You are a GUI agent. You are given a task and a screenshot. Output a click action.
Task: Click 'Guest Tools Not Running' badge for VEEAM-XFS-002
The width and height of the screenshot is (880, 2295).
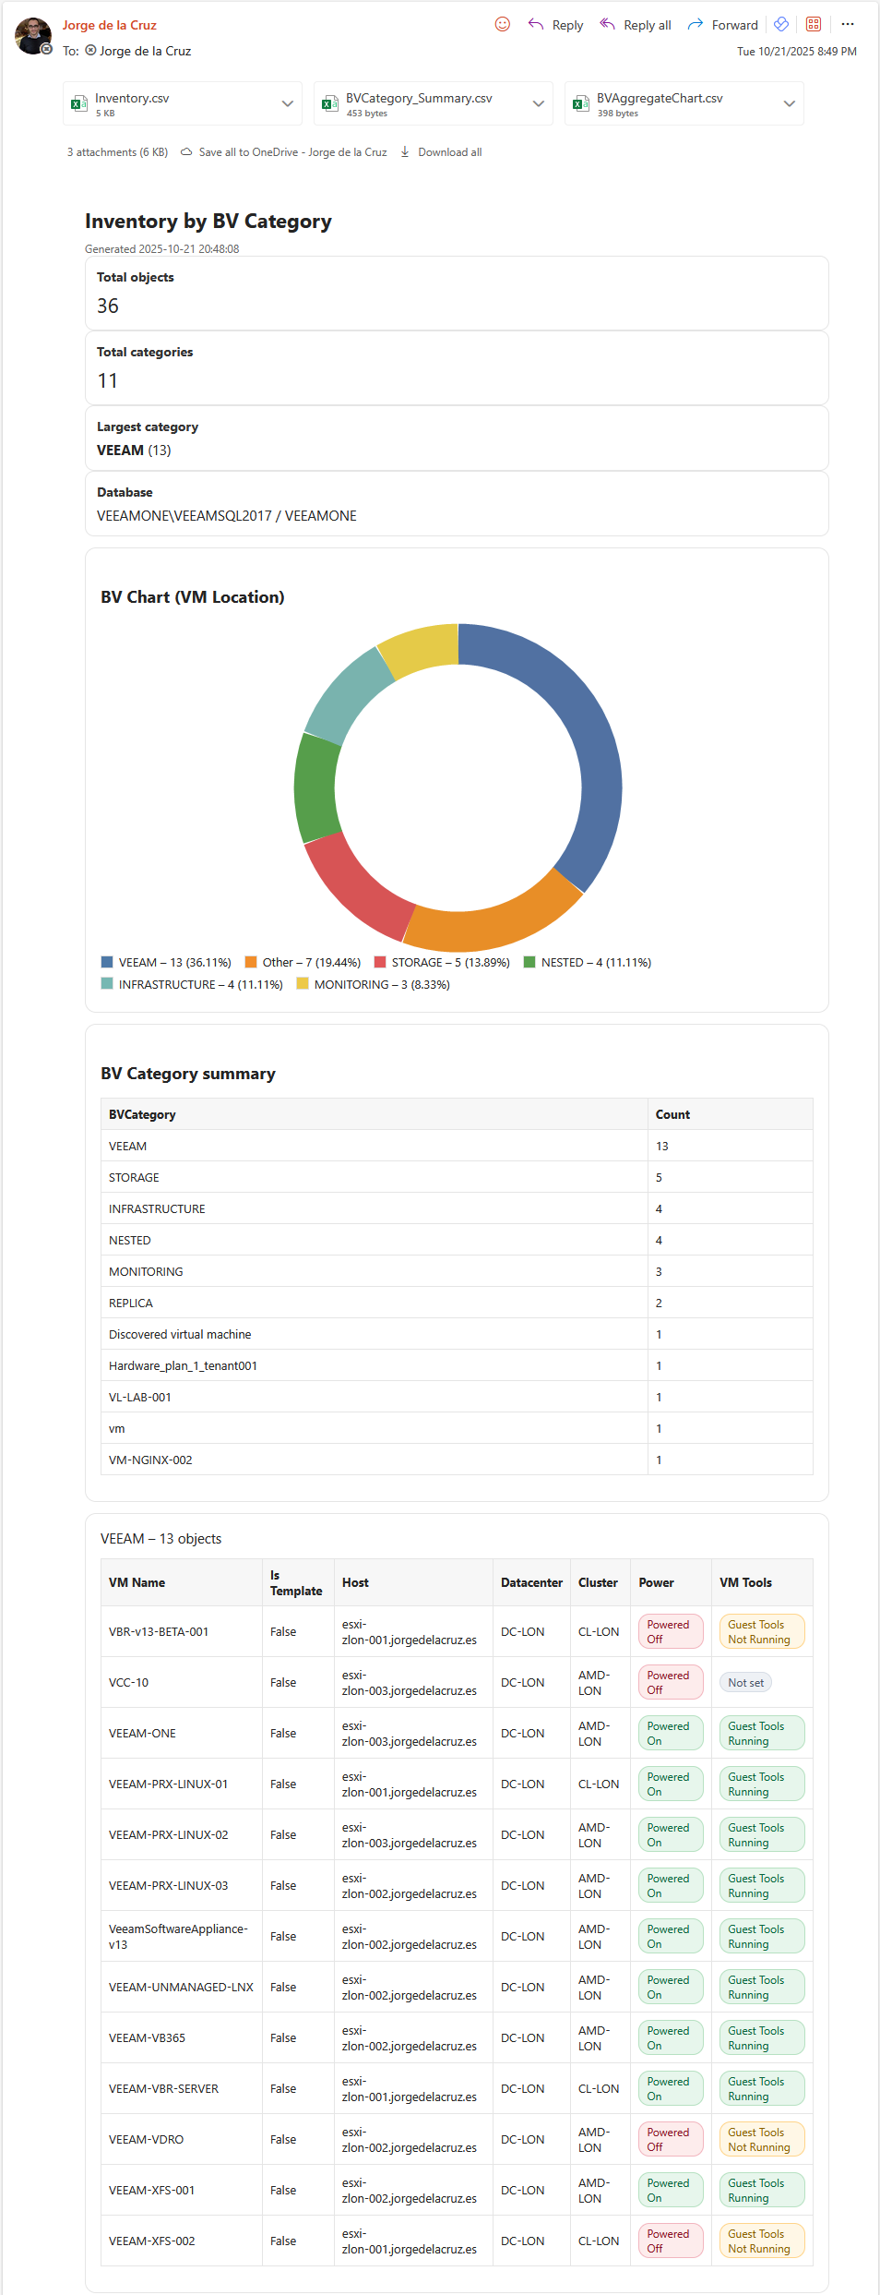(x=761, y=2241)
